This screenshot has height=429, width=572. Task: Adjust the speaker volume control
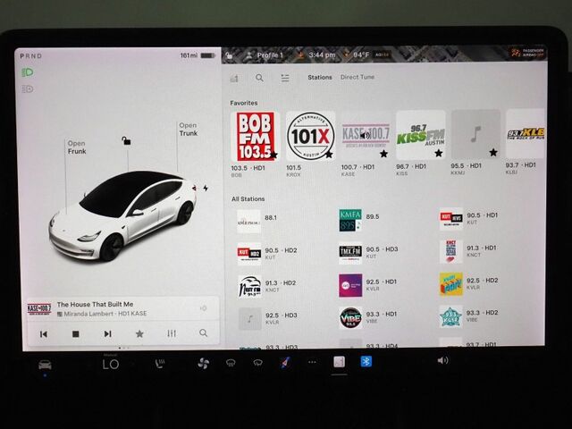point(442,361)
